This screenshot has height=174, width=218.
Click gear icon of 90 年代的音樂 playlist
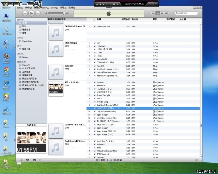pyautogui.click(x=20, y=68)
